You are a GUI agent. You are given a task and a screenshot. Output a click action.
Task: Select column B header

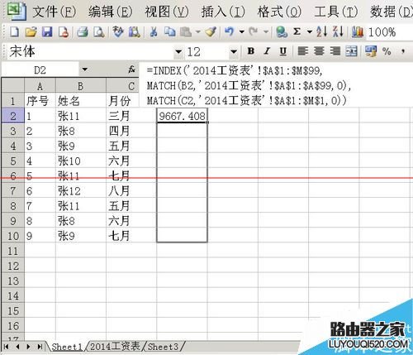81,86
